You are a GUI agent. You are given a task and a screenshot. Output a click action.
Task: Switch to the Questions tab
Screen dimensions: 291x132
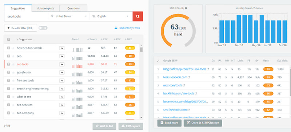[73, 8]
